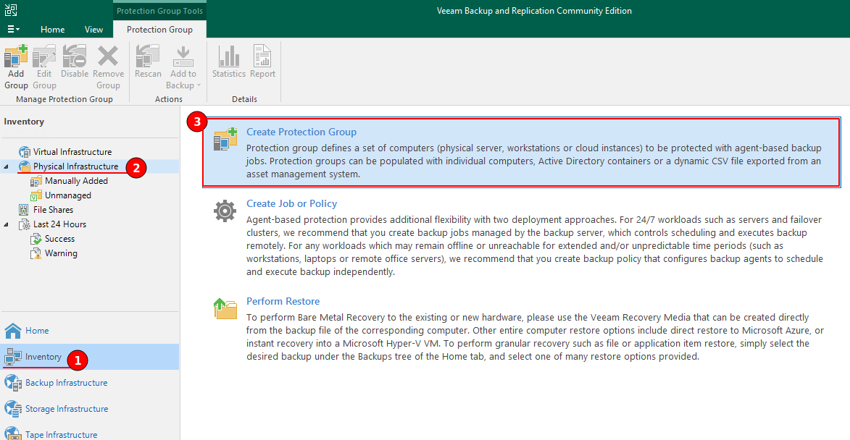Open the Backup Infrastructure view
This screenshot has width=850, height=440.
coord(66,383)
